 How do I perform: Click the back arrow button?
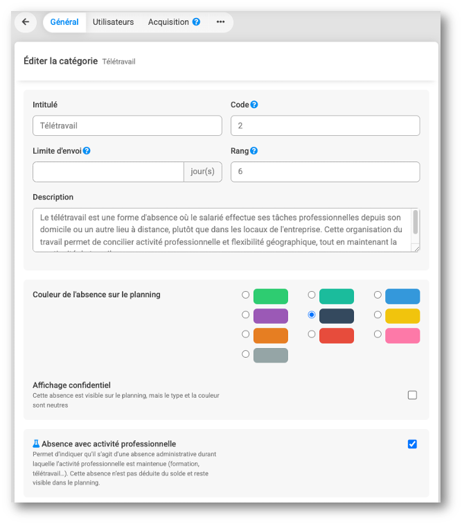[x=26, y=22]
